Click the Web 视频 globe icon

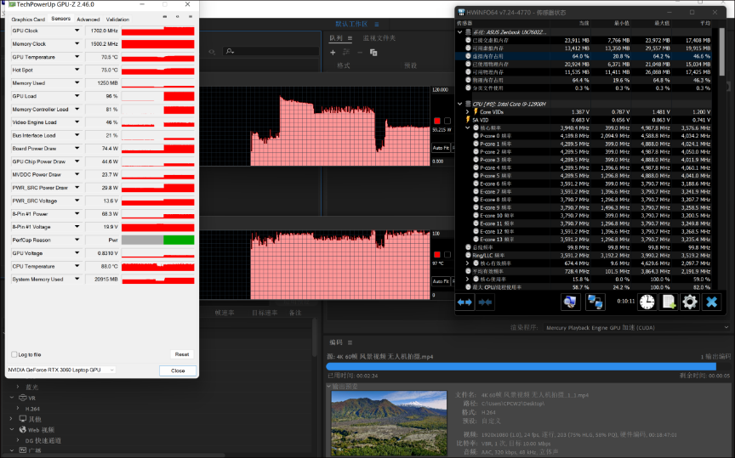(x=22, y=429)
